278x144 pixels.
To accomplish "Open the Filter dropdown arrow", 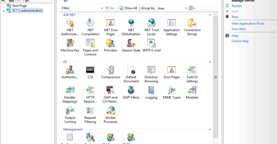I will pos(102,8).
